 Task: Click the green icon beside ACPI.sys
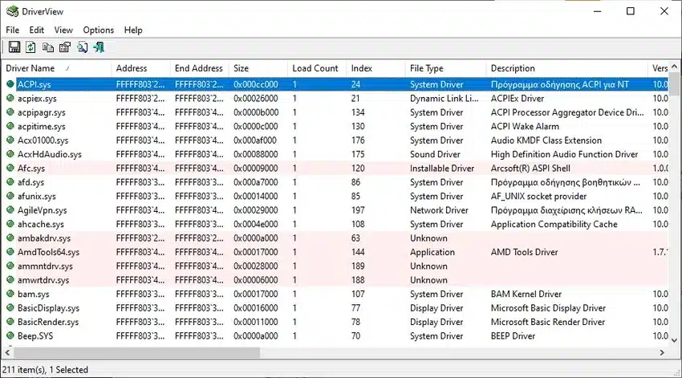[10, 84]
